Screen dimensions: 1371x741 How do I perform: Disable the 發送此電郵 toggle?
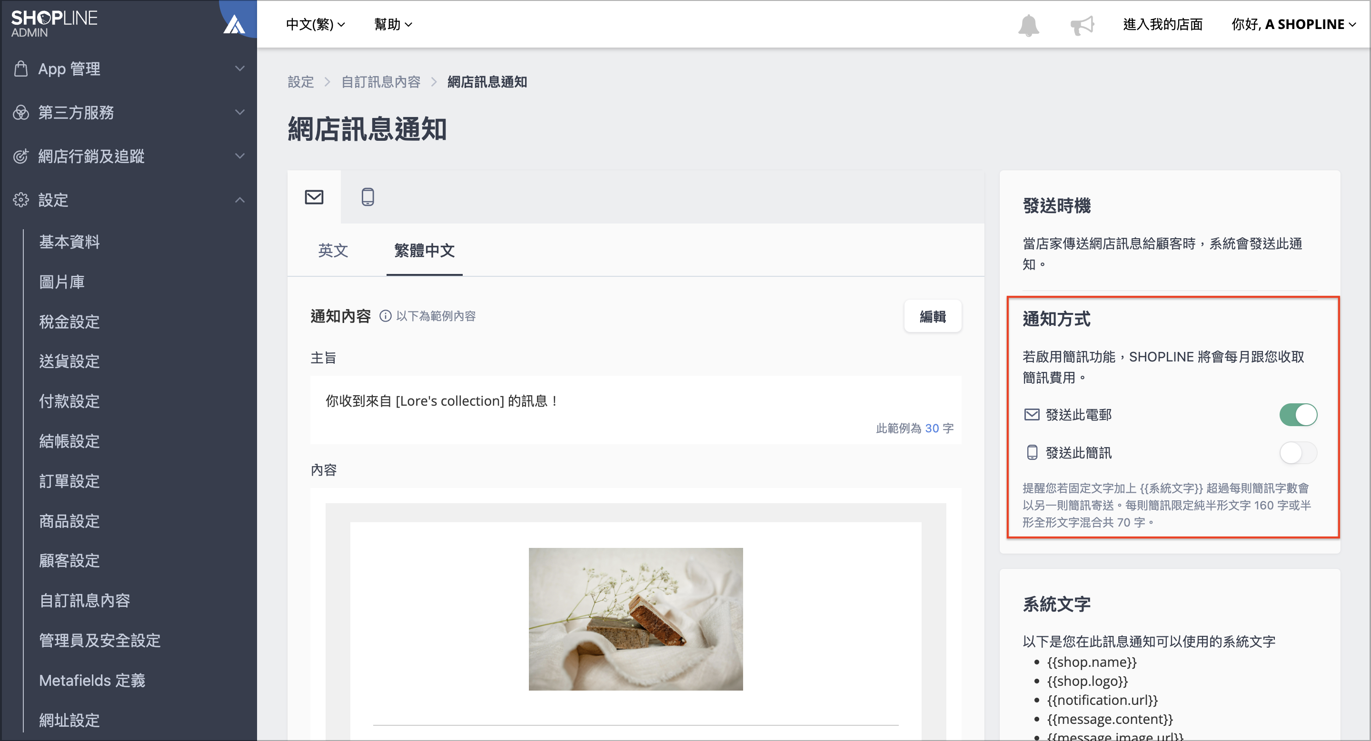1298,415
